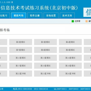
Task: Click the up arrow next to version number
Action: [x=12, y=2]
